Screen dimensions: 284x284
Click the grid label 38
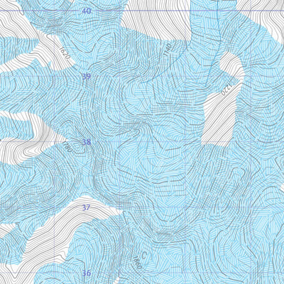pyautogui.click(x=87, y=142)
